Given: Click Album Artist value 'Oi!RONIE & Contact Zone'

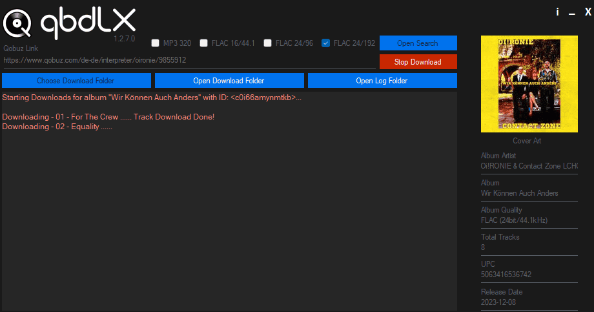Looking at the screenshot, I should tap(529, 166).
